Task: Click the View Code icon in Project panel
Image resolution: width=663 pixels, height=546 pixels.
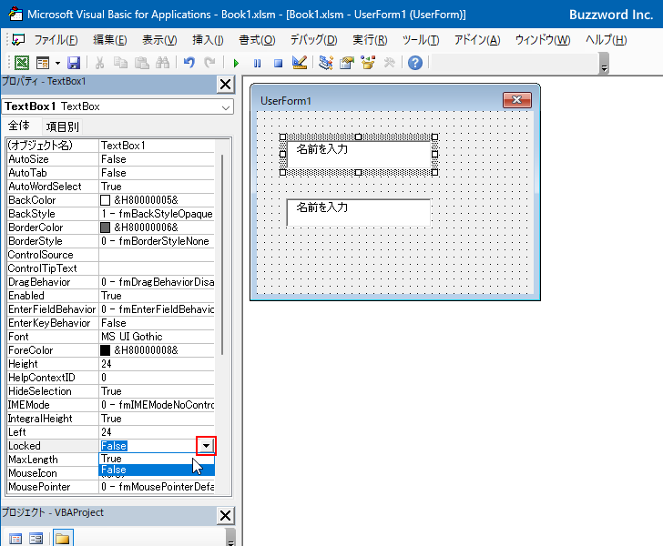Action: (15, 539)
